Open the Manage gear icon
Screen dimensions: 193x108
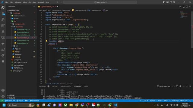3,96
